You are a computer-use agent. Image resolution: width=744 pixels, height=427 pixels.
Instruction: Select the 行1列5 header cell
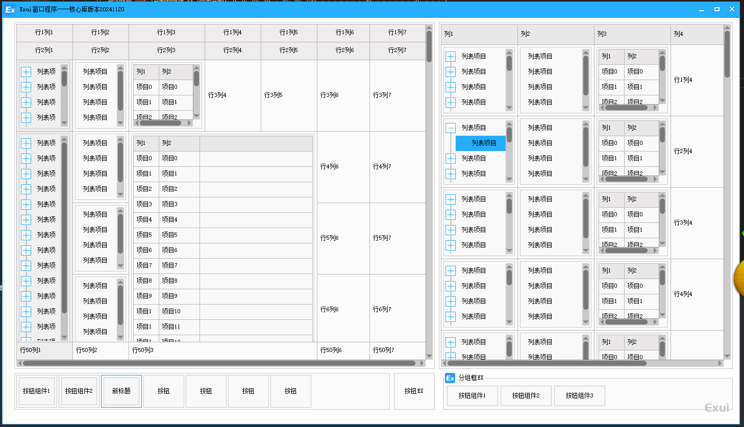pos(289,33)
